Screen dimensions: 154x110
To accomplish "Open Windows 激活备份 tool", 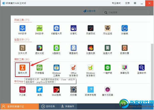I will tap(91, 71).
